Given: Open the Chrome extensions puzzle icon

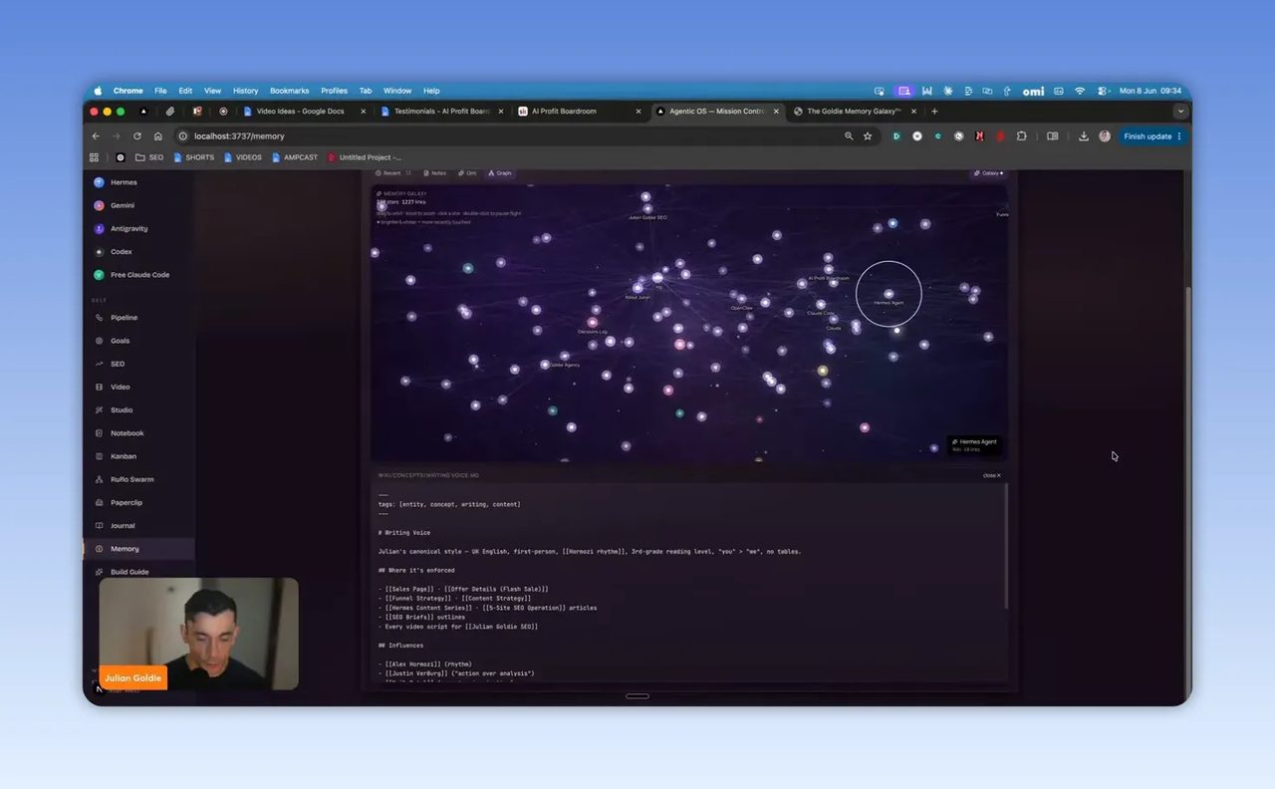Looking at the screenshot, I should tap(1022, 136).
